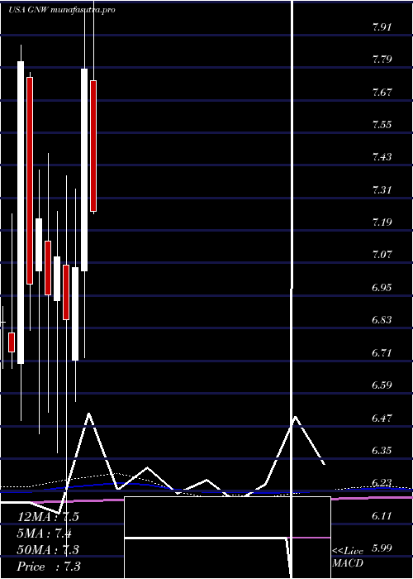The image size is (413, 579).
Task: Click the 6.59 price axis value
Action: point(382,385)
